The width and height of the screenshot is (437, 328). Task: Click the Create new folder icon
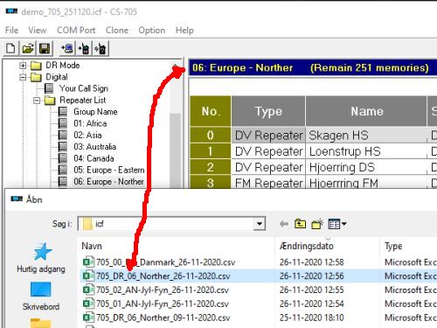click(x=317, y=224)
